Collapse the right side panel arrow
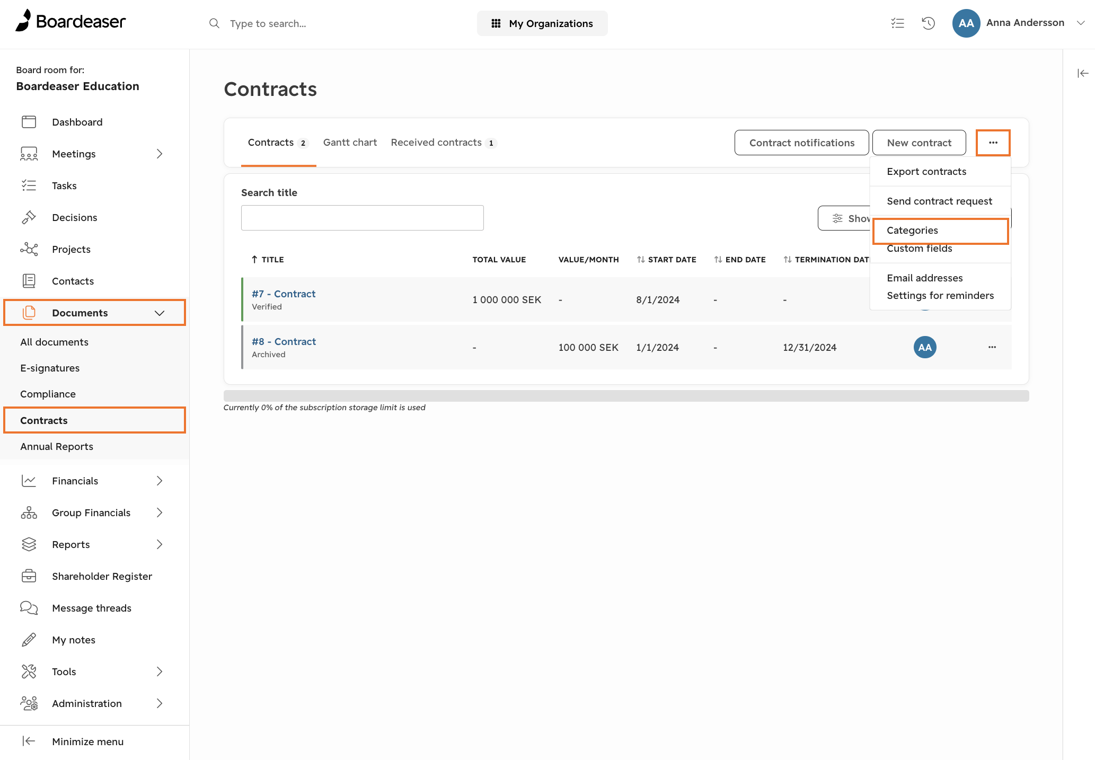 1083,73
